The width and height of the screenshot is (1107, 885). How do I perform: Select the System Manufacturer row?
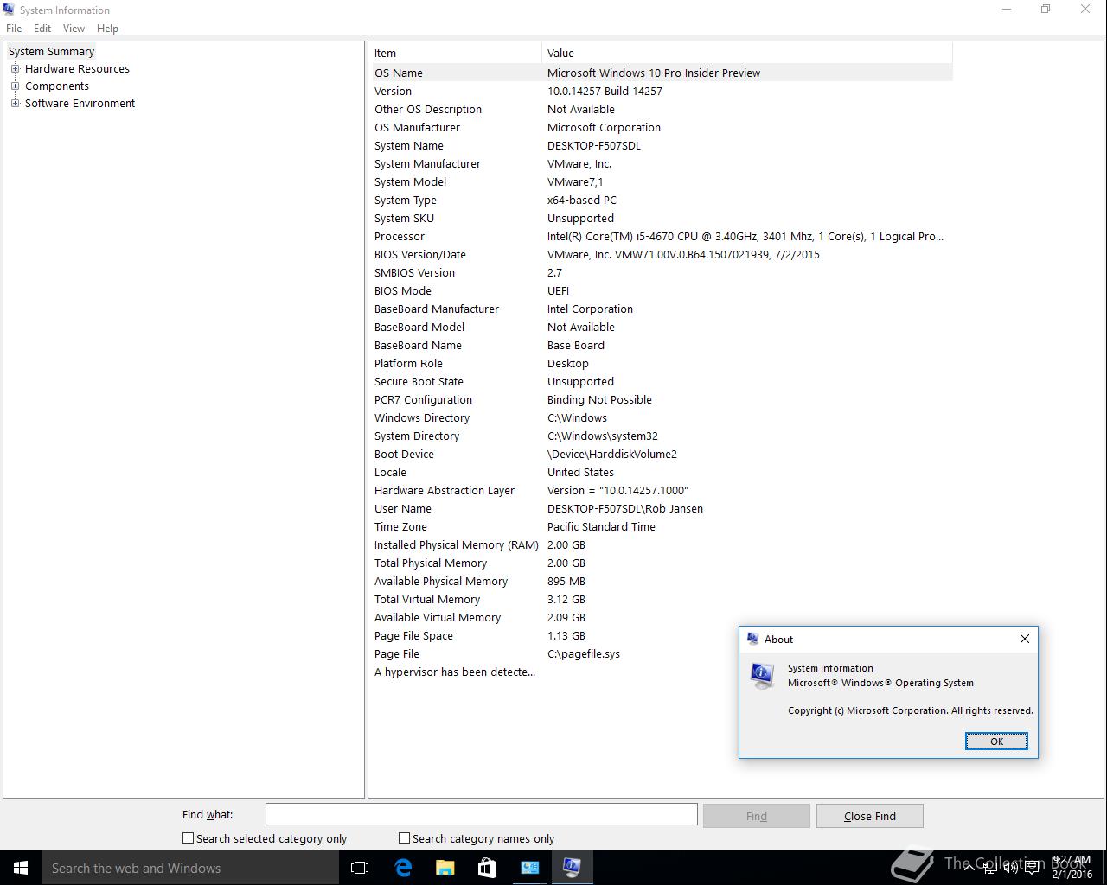662,163
